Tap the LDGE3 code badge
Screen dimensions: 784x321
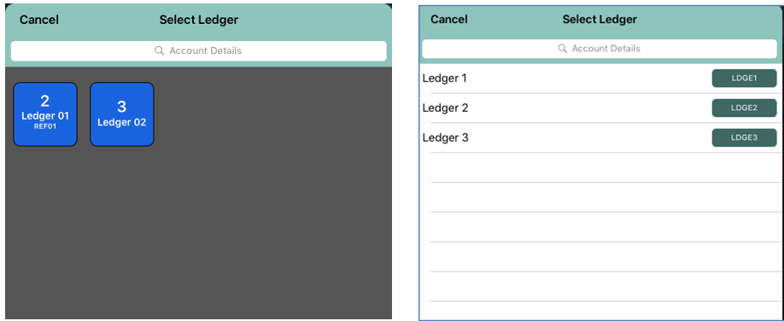[x=744, y=137]
